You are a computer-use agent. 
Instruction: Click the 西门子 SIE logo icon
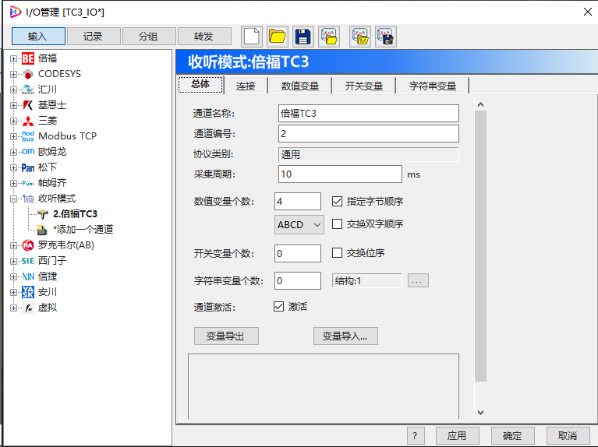pyautogui.click(x=28, y=261)
